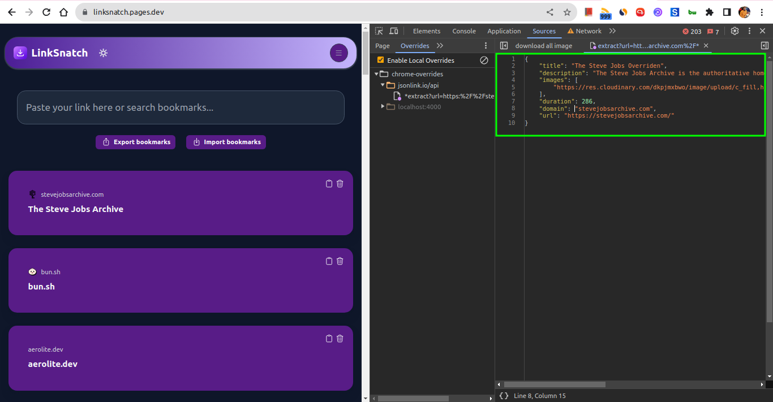Select the Sources tab
The height and width of the screenshot is (402, 773).
point(544,31)
